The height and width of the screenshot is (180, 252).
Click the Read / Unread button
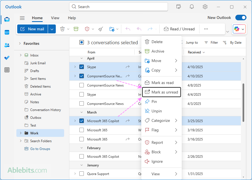(179, 29)
